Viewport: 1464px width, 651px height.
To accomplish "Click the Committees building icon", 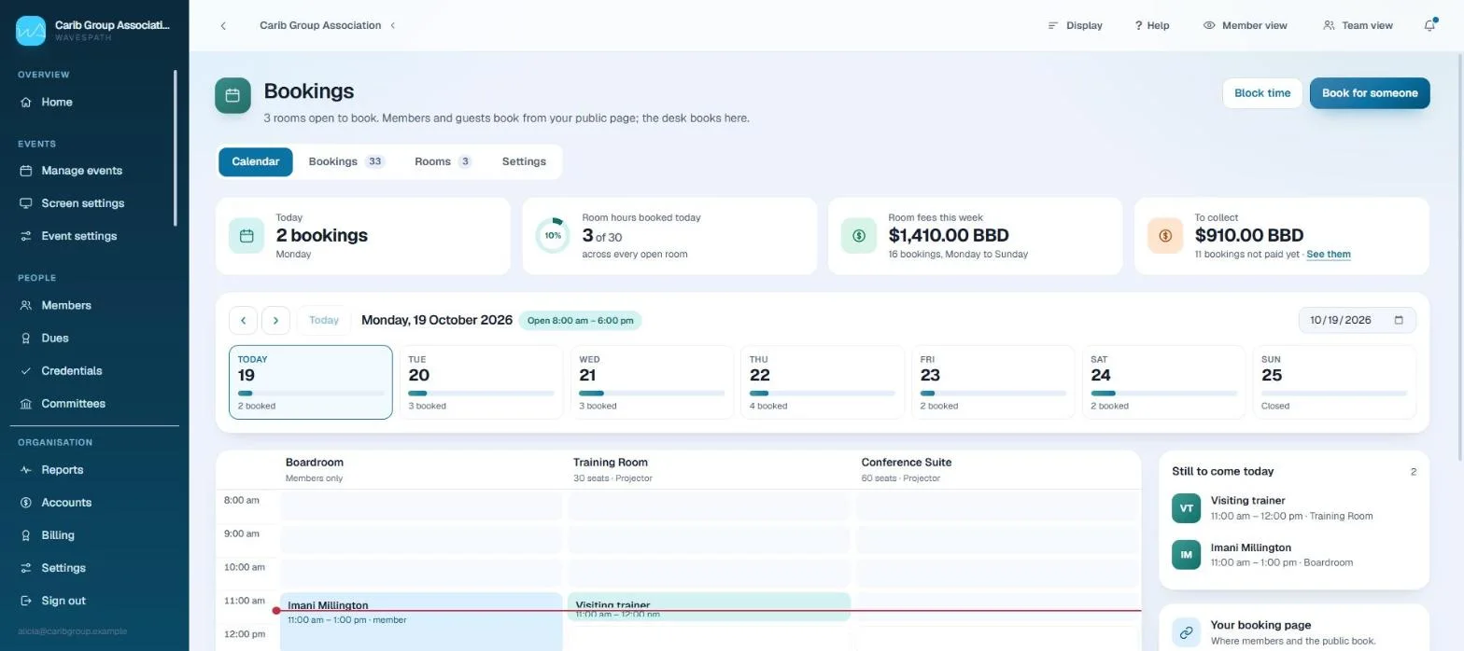I will (x=26, y=404).
